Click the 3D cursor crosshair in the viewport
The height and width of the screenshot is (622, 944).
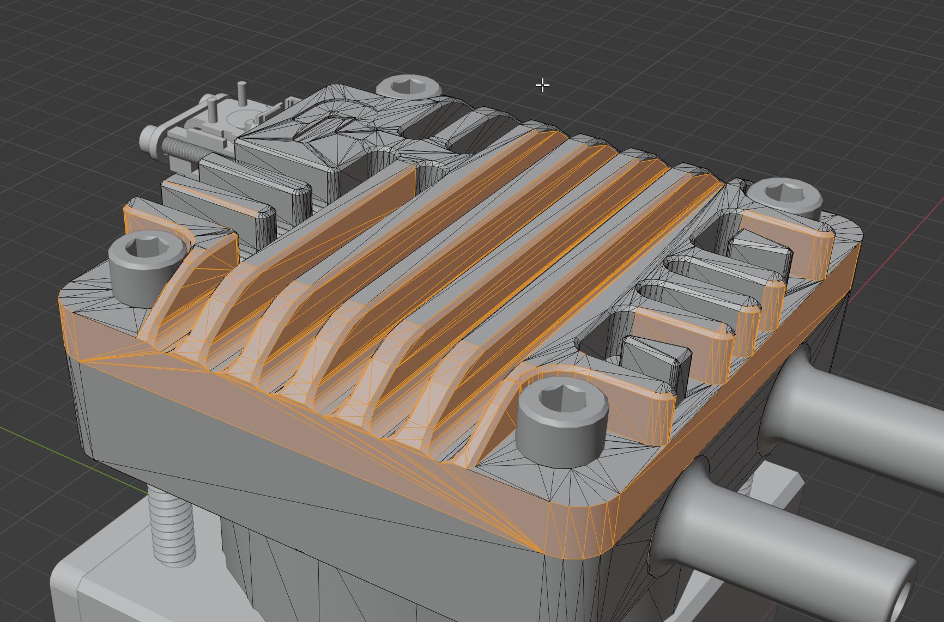[x=542, y=86]
